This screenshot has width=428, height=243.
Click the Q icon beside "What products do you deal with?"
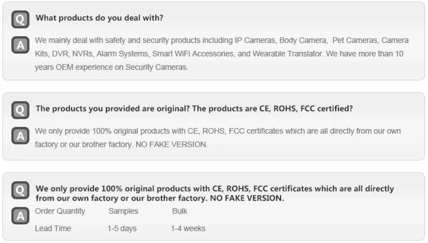tap(20, 19)
